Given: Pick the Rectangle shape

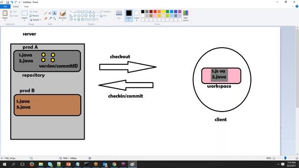Looking at the screenshot, I should click(x=83, y=12).
